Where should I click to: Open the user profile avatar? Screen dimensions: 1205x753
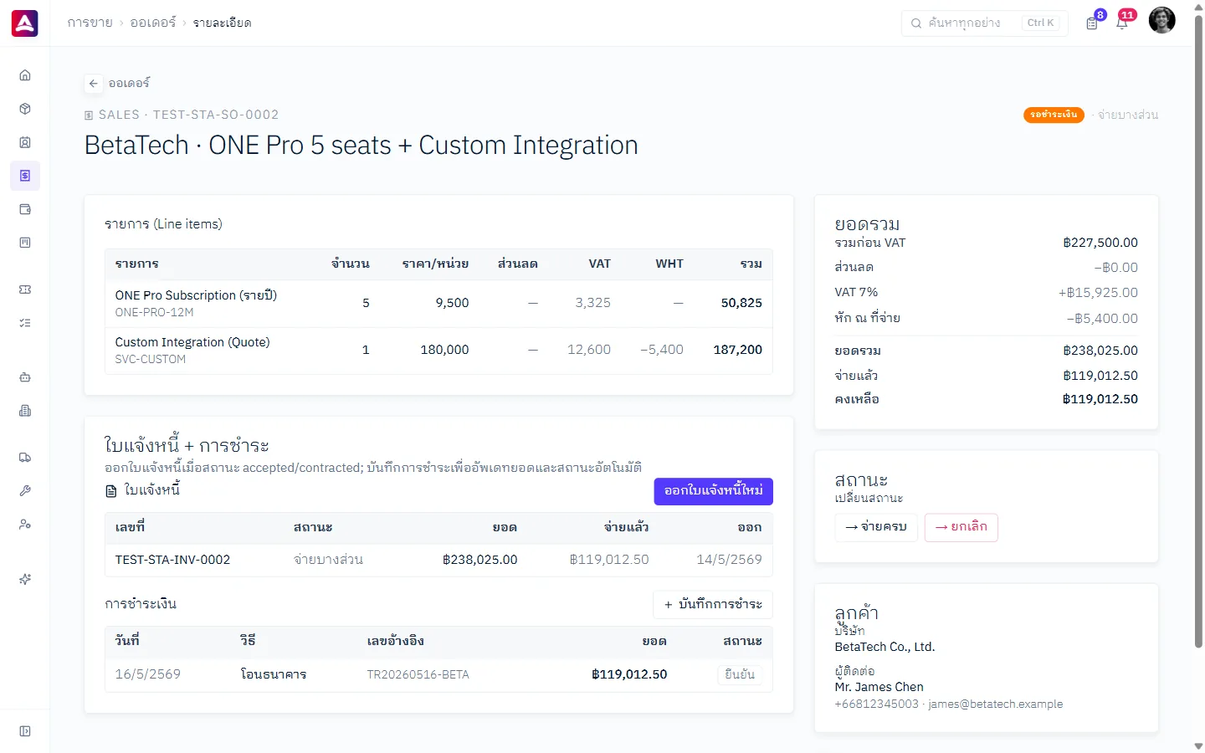(x=1161, y=20)
